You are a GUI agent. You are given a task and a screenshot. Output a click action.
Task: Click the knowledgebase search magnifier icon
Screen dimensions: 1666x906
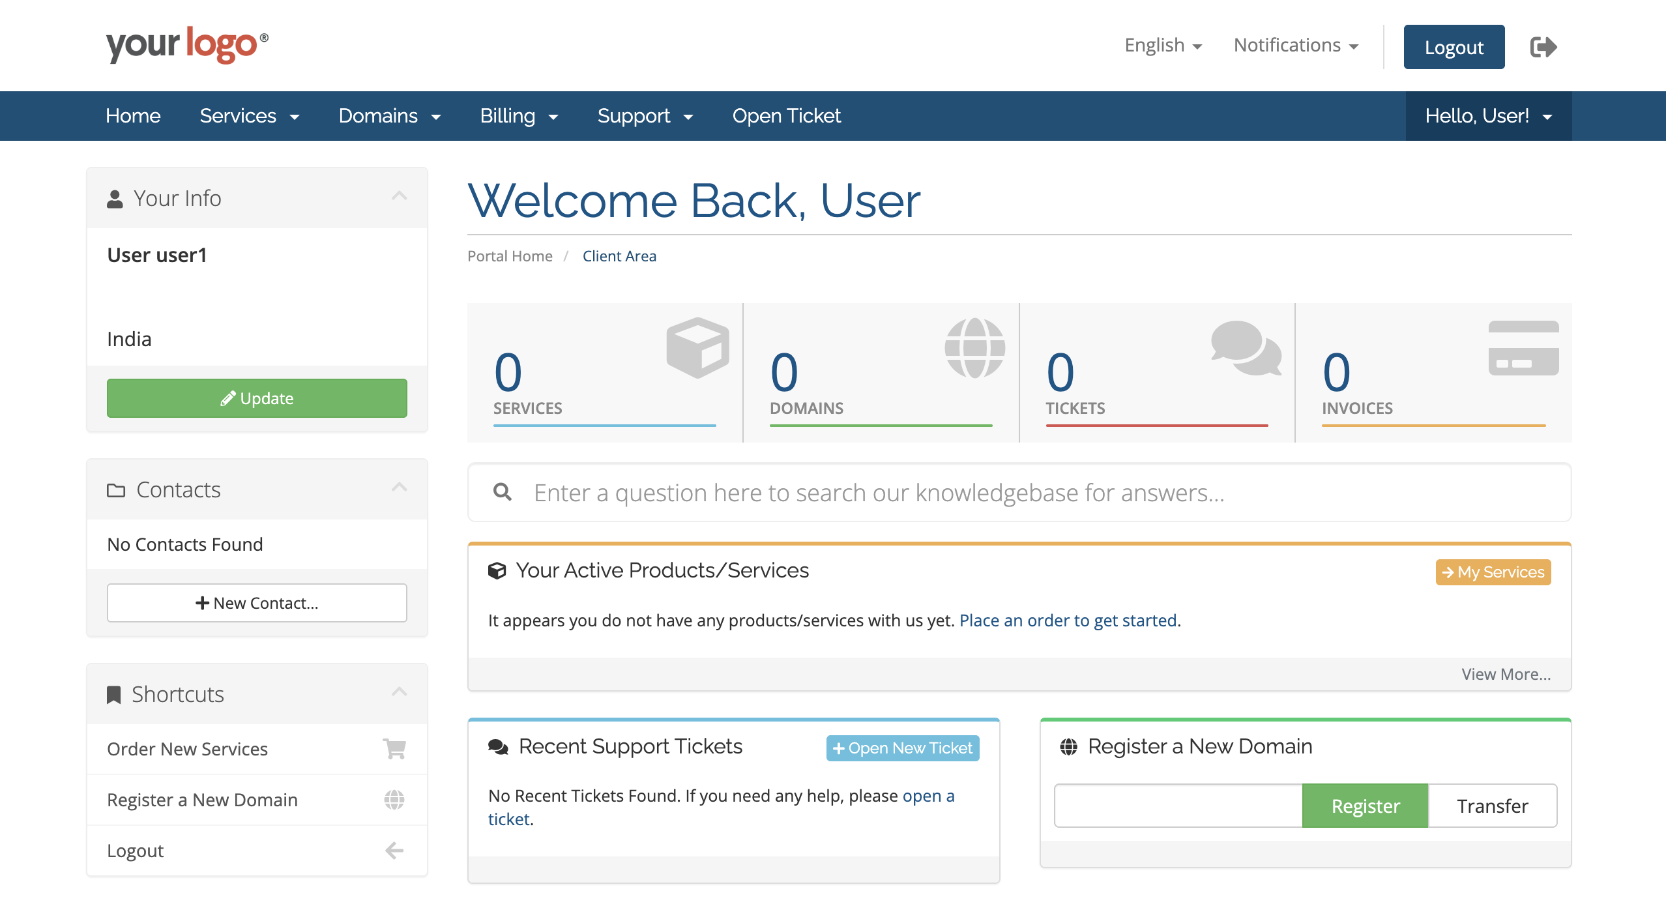(x=502, y=492)
